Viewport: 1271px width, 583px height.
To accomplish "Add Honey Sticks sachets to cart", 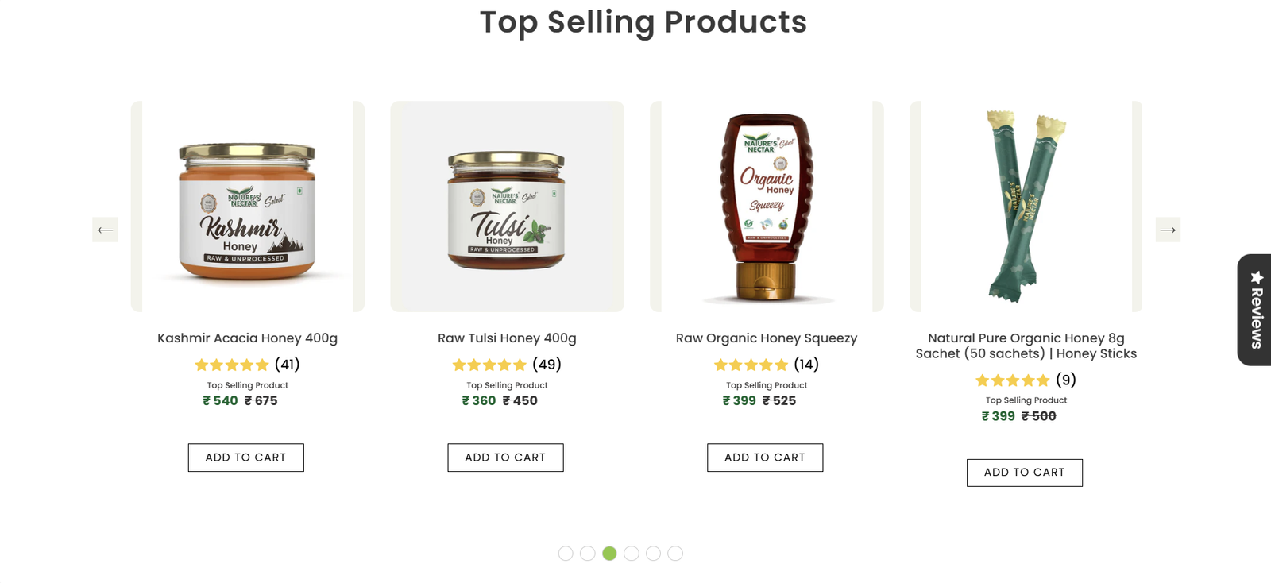I will (1024, 473).
